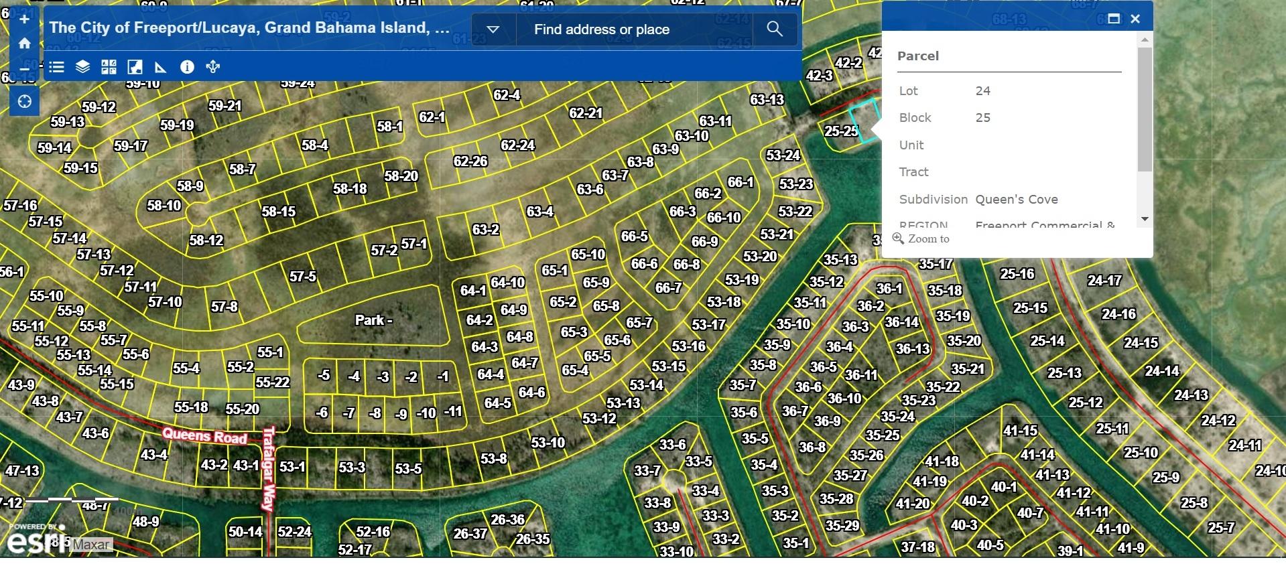Open the Share tool
This screenshot has height=564, width=1286.
pyautogui.click(x=213, y=67)
